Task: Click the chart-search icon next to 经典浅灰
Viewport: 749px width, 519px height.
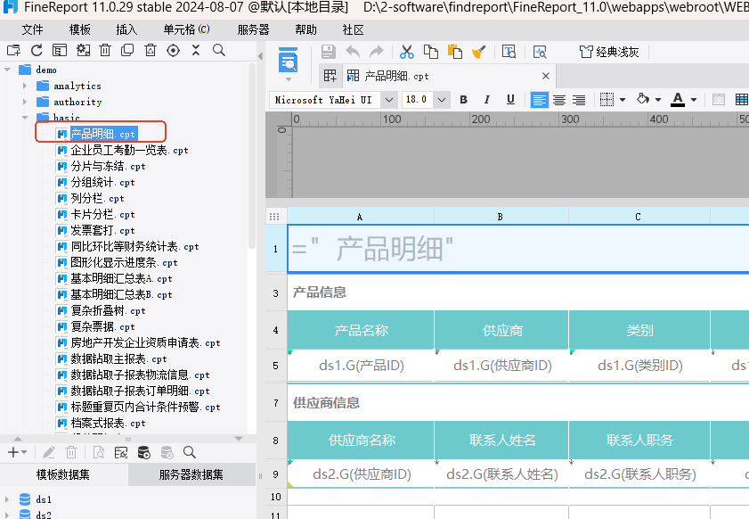Action: (x=540, y=52)
